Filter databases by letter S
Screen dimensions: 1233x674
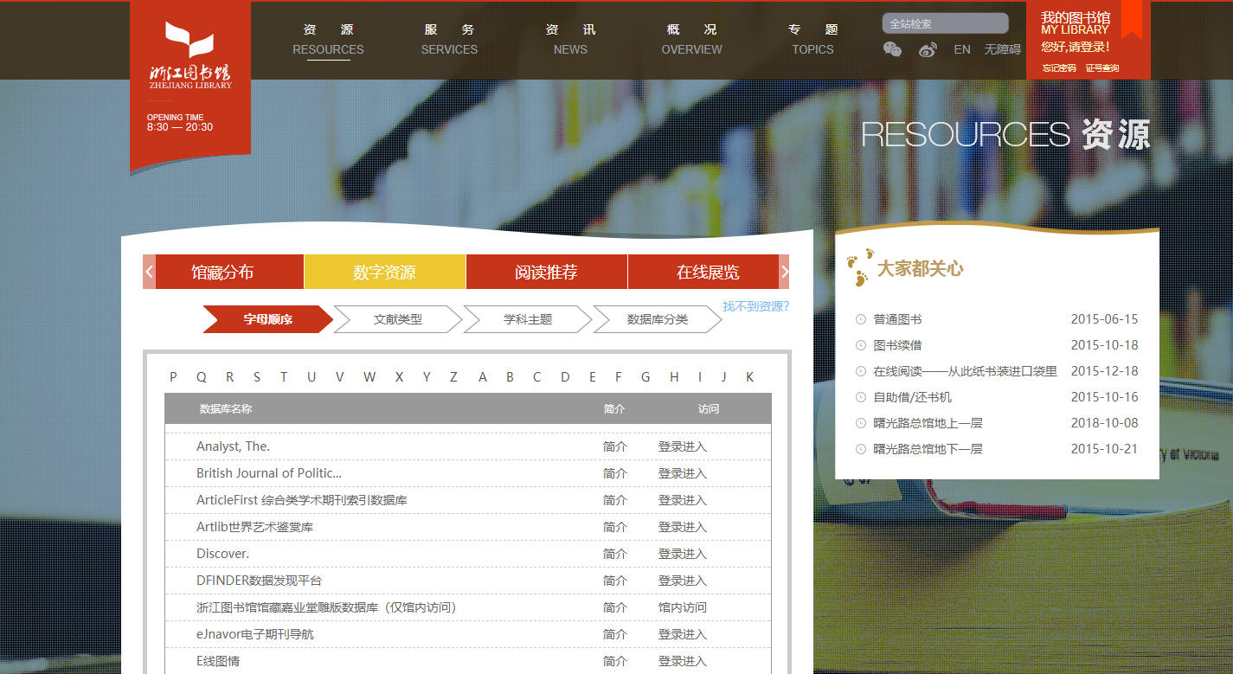257,377
